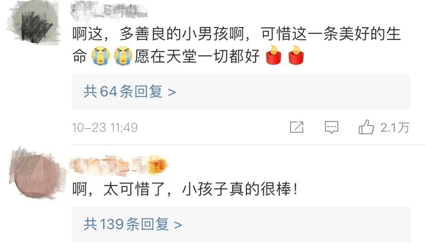Click the first red candle emoji
The width and height of the screenshot is (425, 245).
[x=274, y=55]
